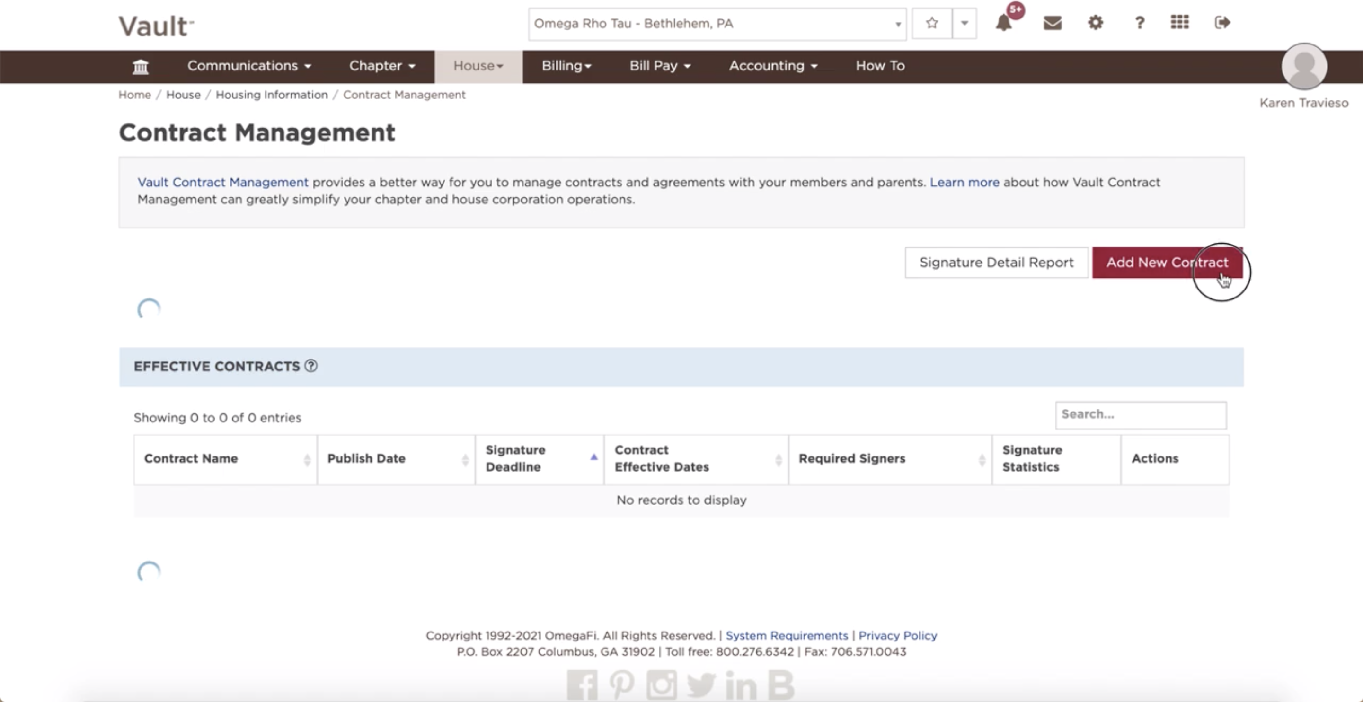Sort the table by Contract Name
The width and height of the screenshot is (1363, 702).
pos(192,459)
